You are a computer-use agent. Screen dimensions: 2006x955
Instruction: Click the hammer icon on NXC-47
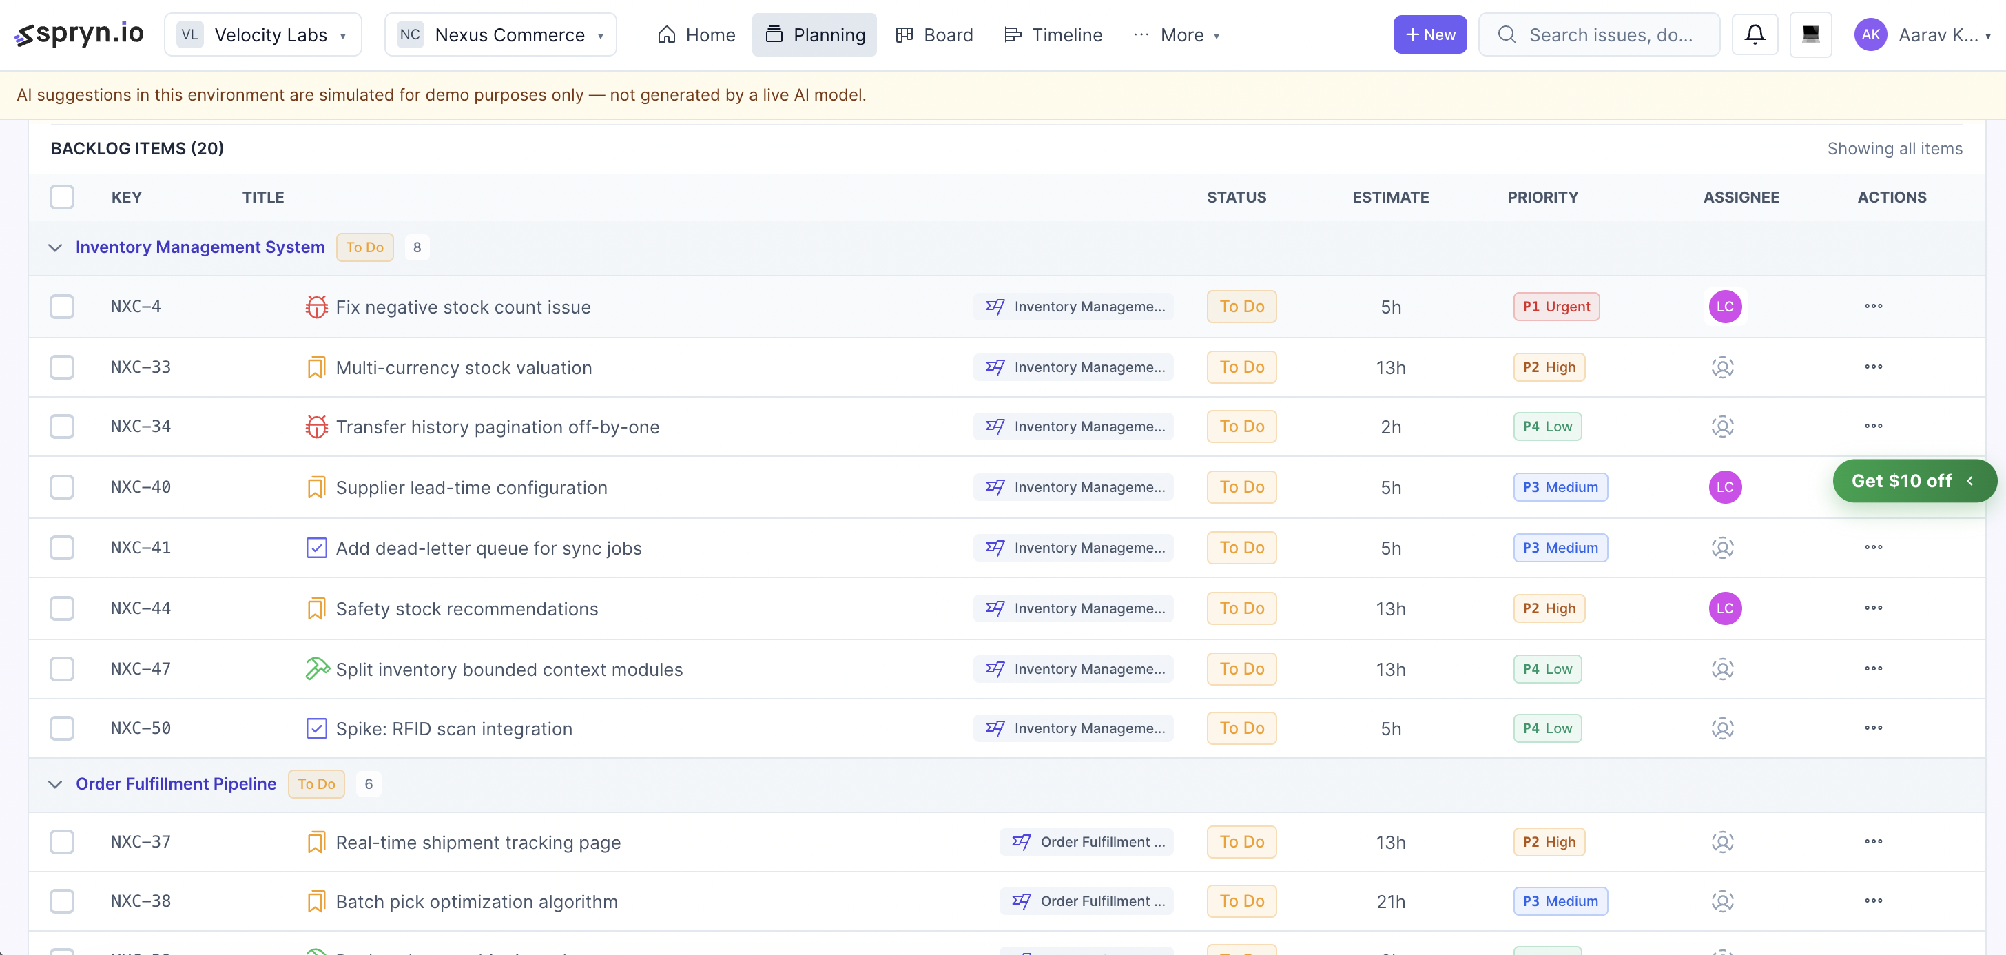tap(317, 669)
